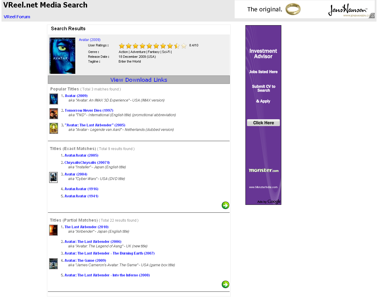Image resolution: width=378 pixels, height=298 pixels.
Task: Click release date 18 December 2009
Action: (137, 57)
